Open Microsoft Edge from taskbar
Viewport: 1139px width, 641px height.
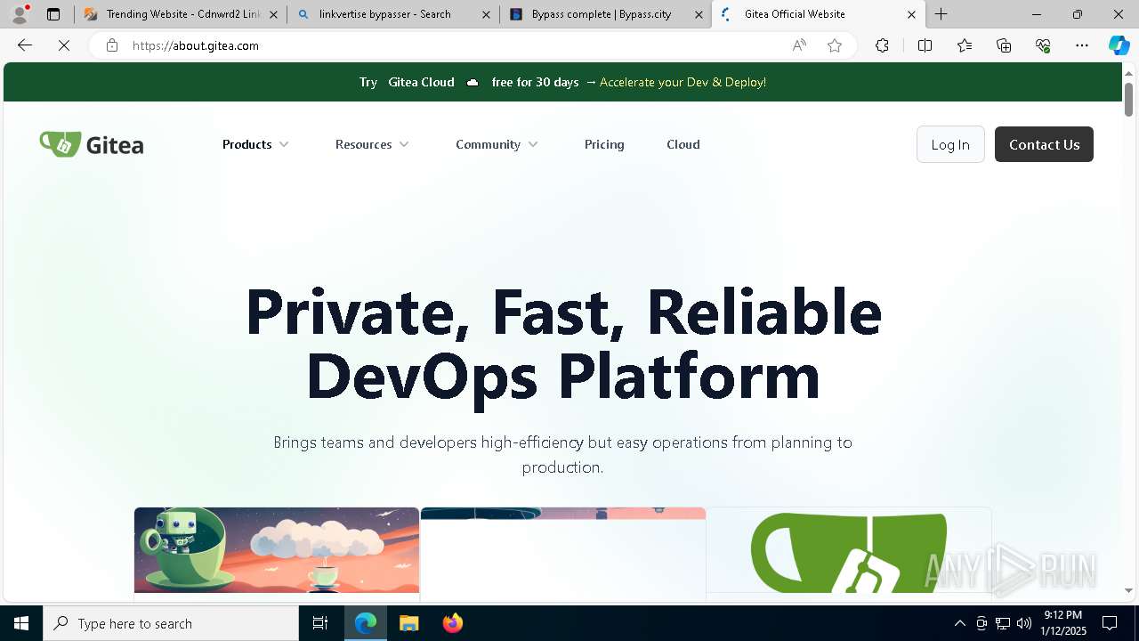pos(366,623)
